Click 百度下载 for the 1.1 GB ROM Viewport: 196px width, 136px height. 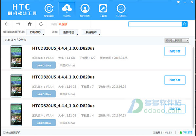pyautogui.click(x=175, y=51)
